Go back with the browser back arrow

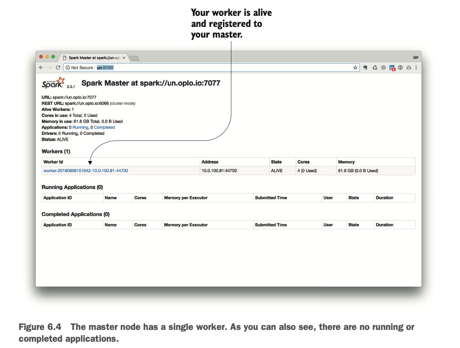pyautogui.click(x=41, y=68)
